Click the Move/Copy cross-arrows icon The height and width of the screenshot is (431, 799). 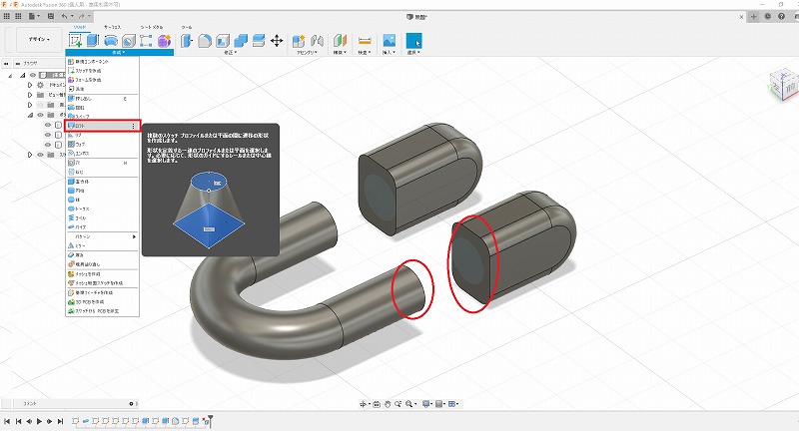pyautogui.click(x=275, y=41)
